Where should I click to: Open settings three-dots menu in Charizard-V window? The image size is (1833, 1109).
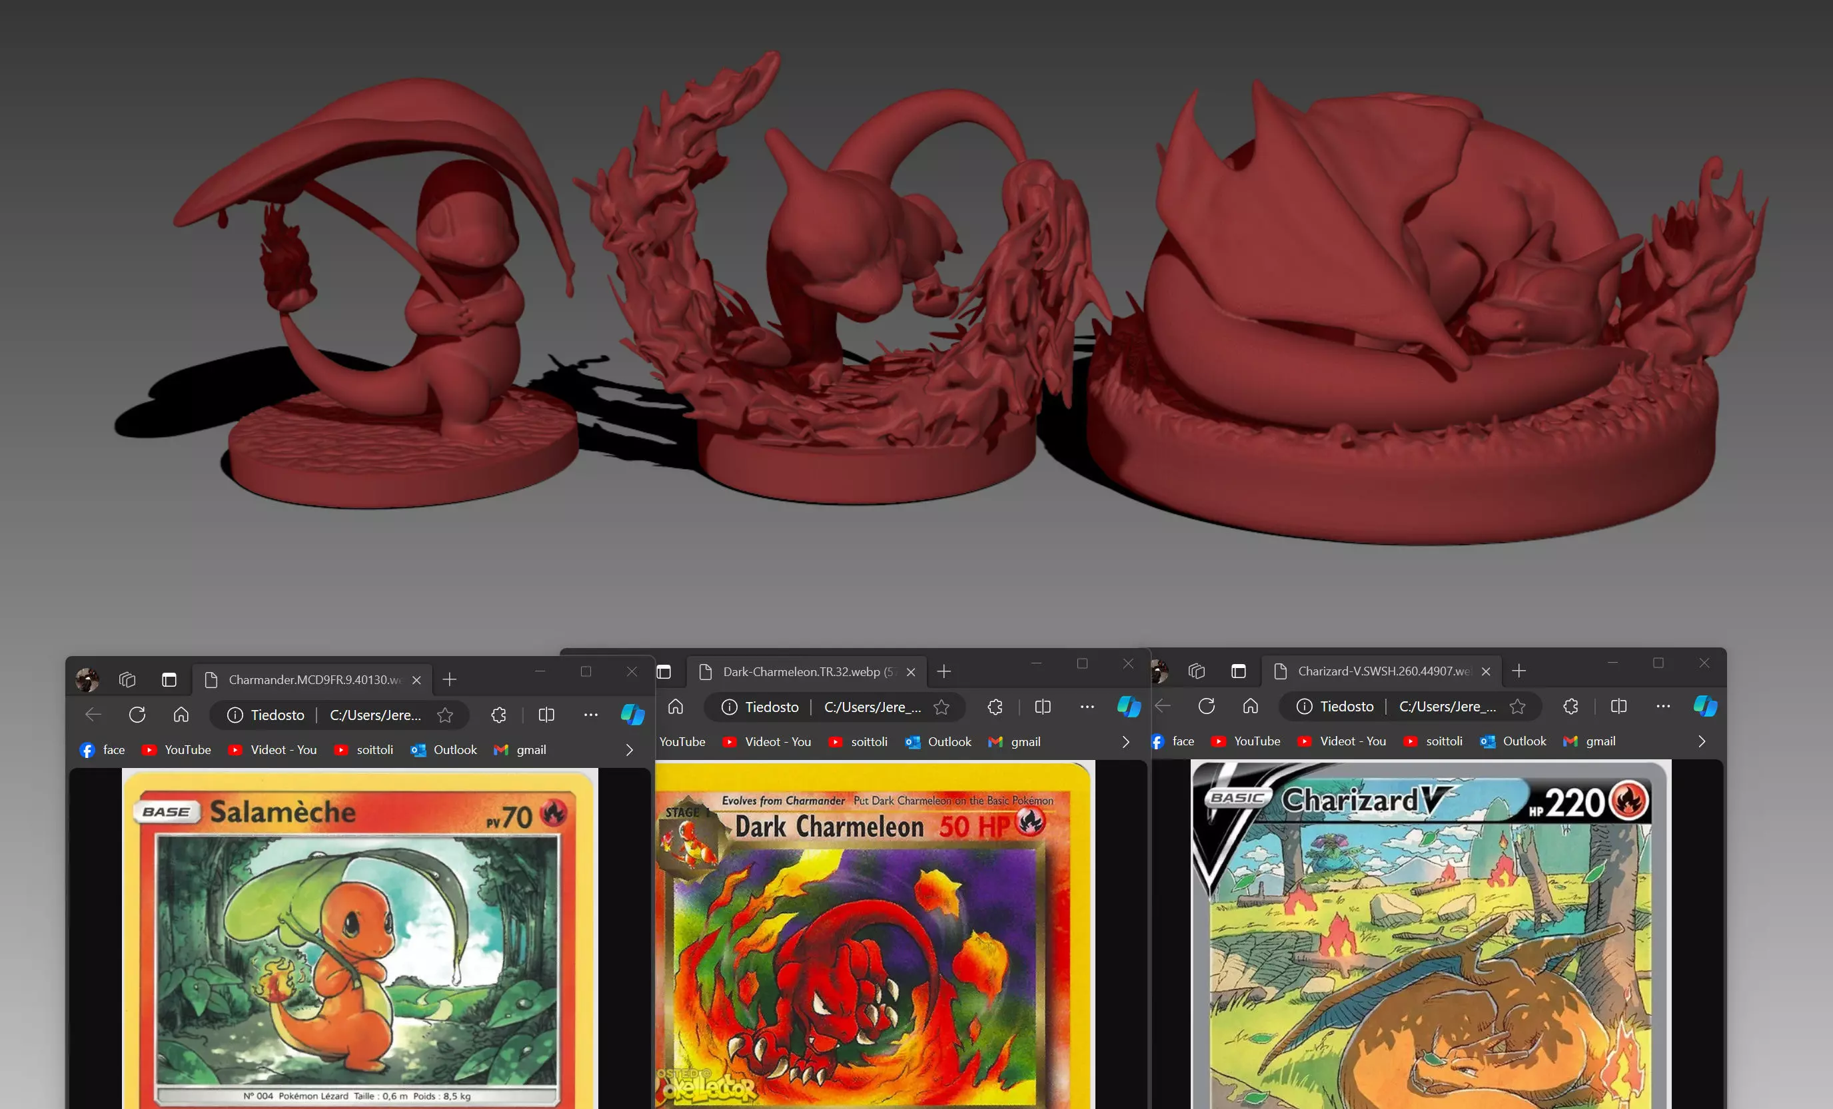(1662, 706)
